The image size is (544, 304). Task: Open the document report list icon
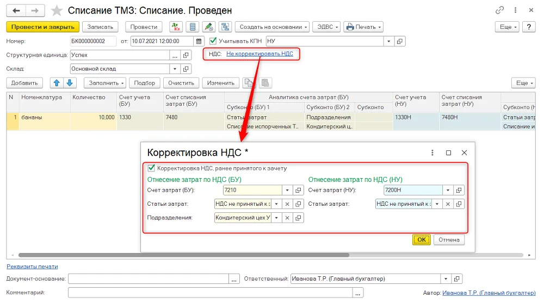[193, 27]
